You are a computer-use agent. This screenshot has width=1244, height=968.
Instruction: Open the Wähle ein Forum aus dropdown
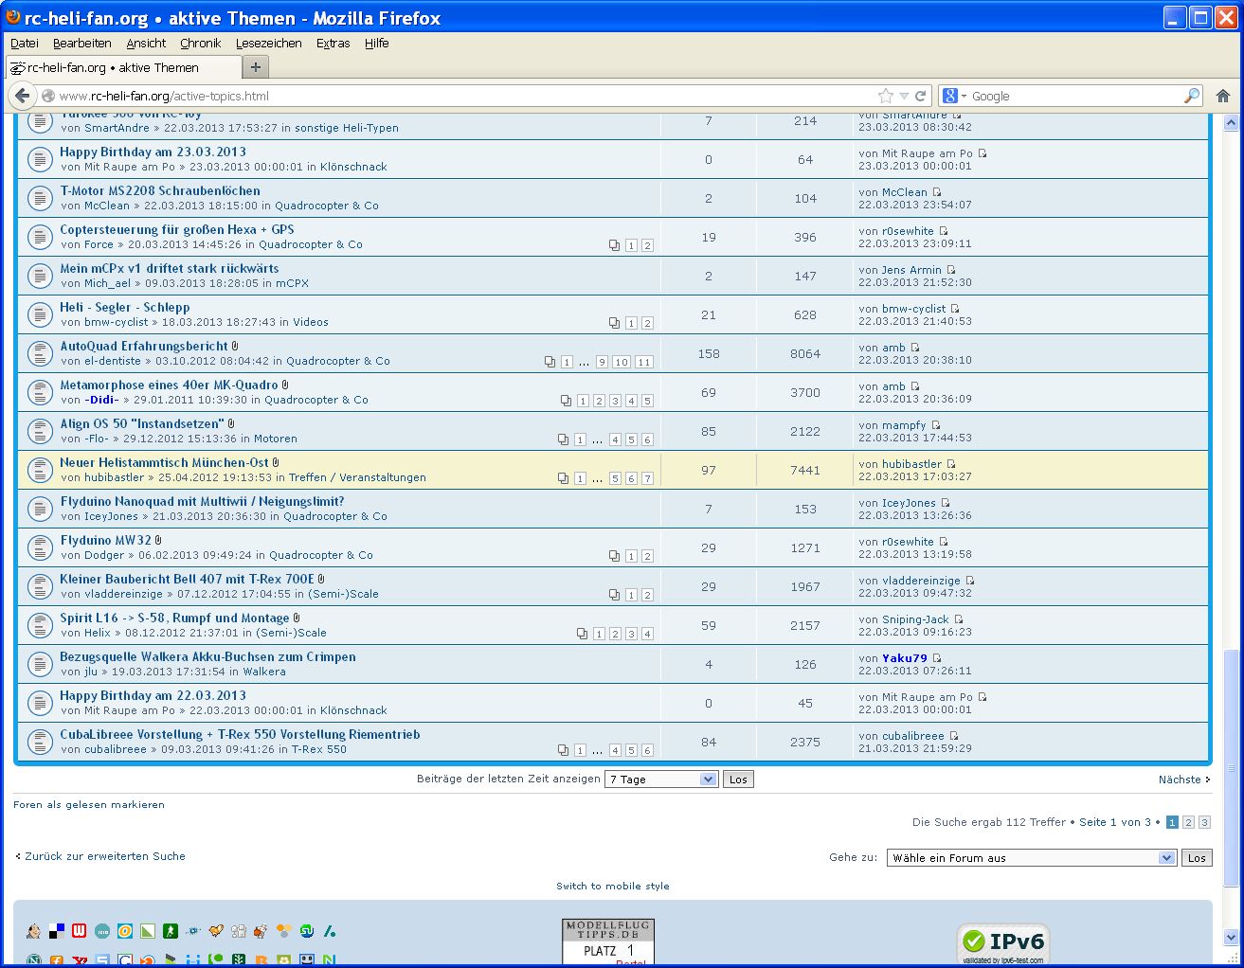[1032, 858]
